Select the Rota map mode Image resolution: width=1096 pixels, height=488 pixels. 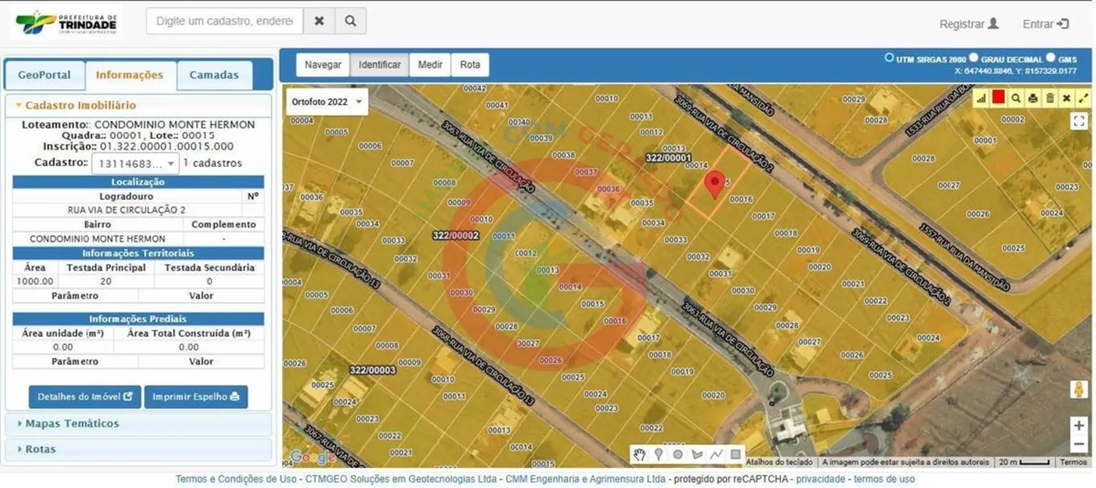[470, 65]
